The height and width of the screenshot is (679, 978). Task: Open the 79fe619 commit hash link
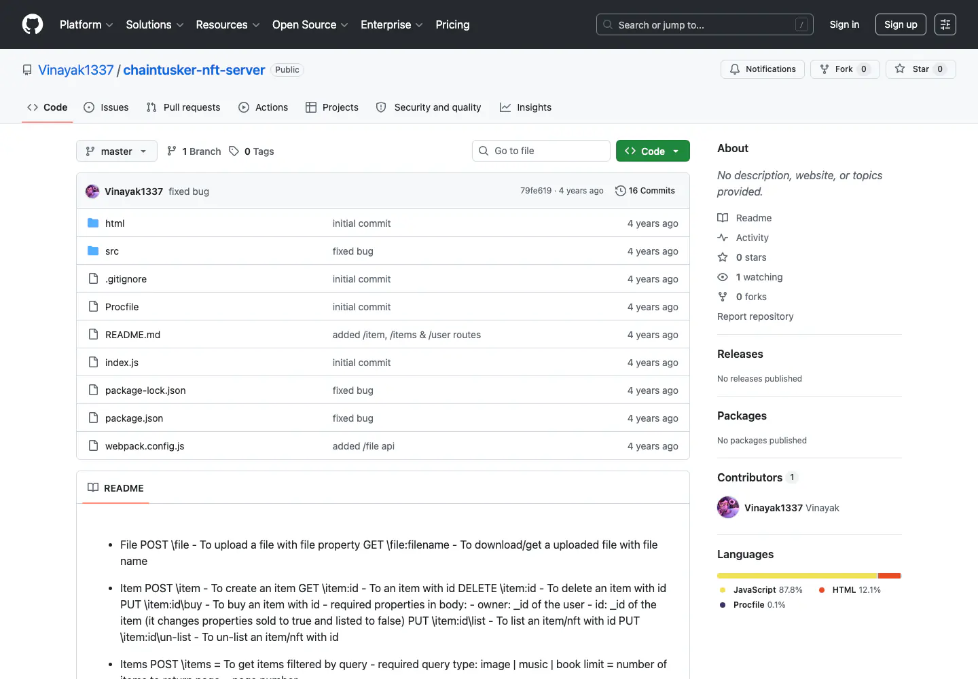tap(536, 191)
